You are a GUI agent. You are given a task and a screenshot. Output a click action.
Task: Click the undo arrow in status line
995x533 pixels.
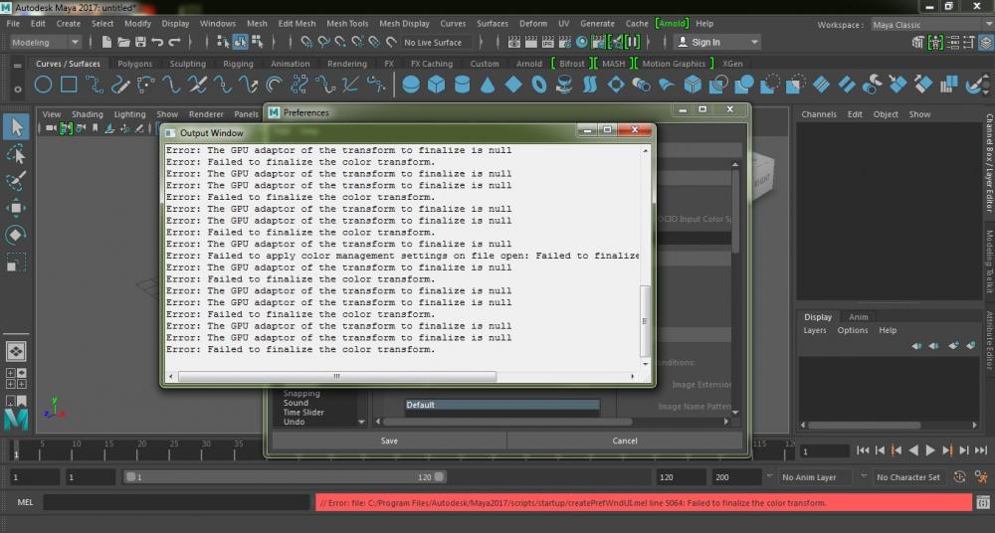coord(158,43)
